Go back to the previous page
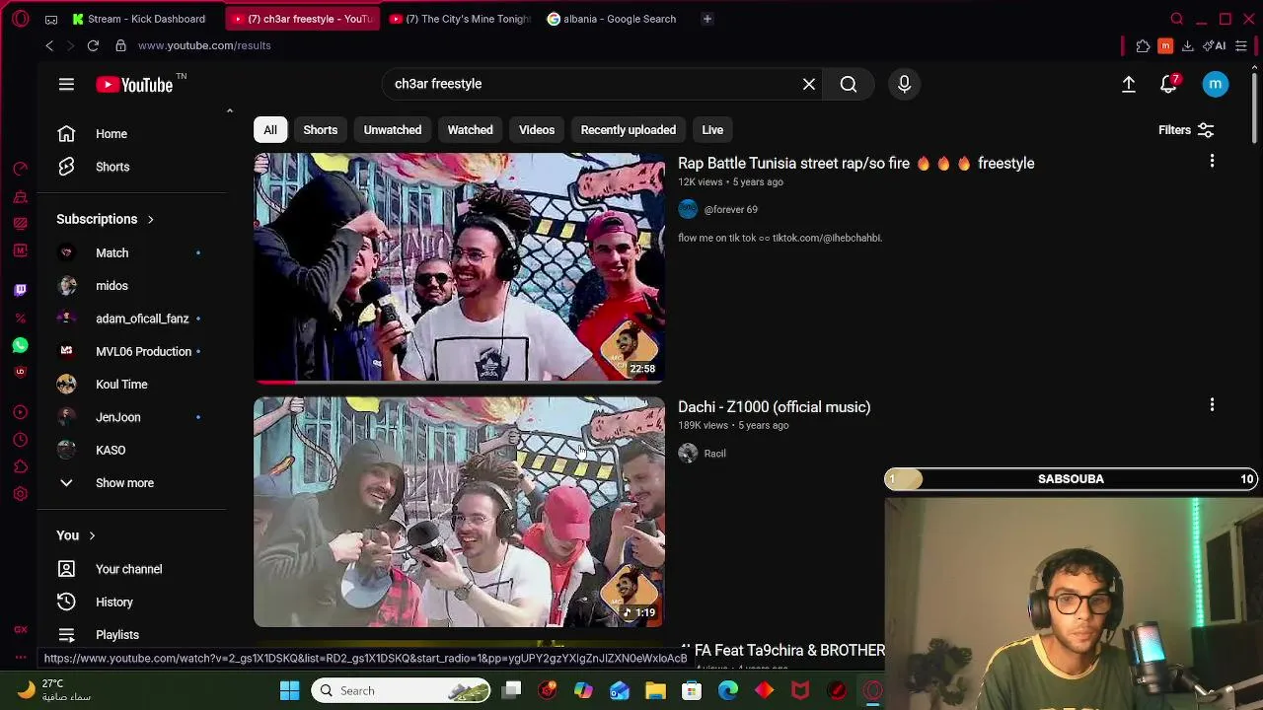Image resolution: width=1263 pixels, height=710 pixels. click(49, 45)
